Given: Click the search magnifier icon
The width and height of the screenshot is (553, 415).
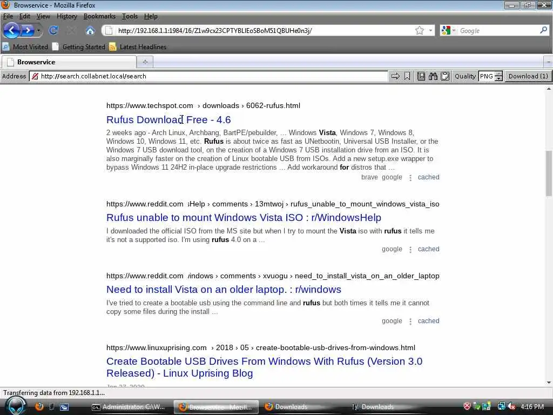Looking at the screenshot, I should point(543,30).
